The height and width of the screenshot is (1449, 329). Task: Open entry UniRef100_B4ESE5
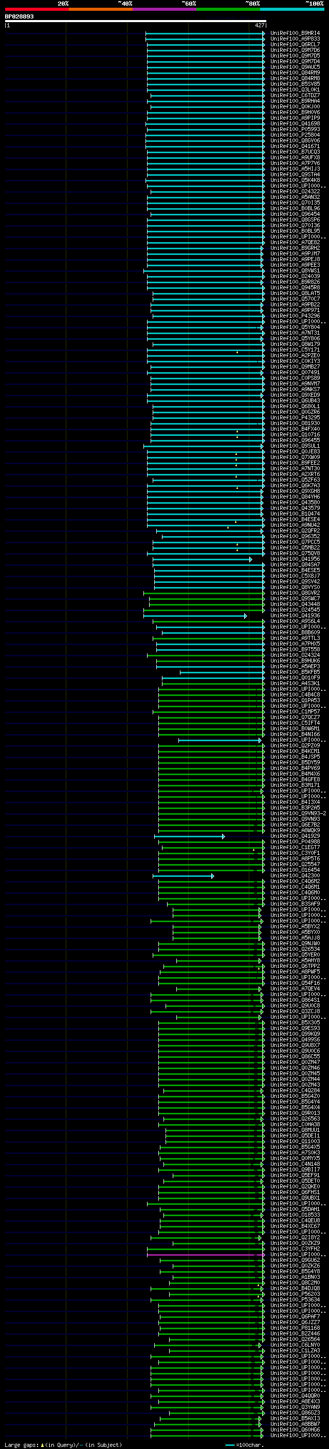pos(295,571)
